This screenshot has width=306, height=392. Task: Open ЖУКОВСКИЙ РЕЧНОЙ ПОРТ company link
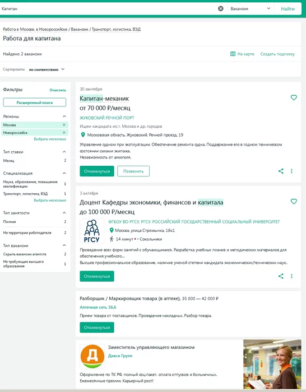(x=107, y=118)
